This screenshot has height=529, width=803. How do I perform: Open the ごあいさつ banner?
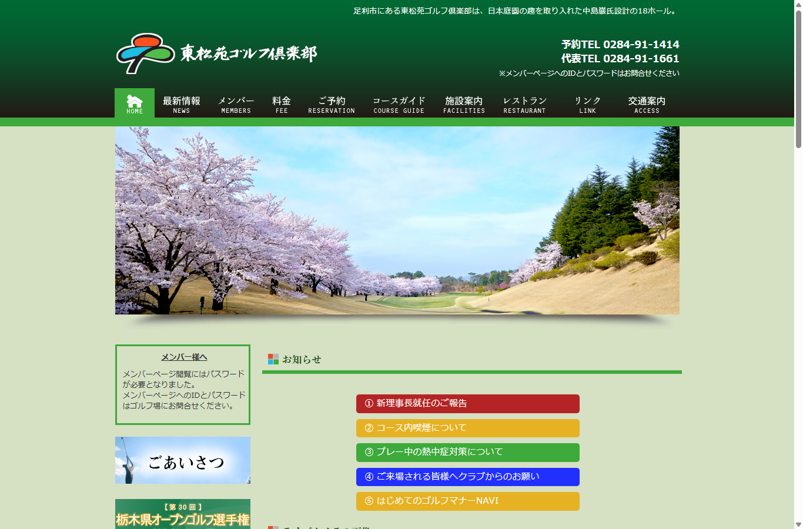(x=183, y=460)
